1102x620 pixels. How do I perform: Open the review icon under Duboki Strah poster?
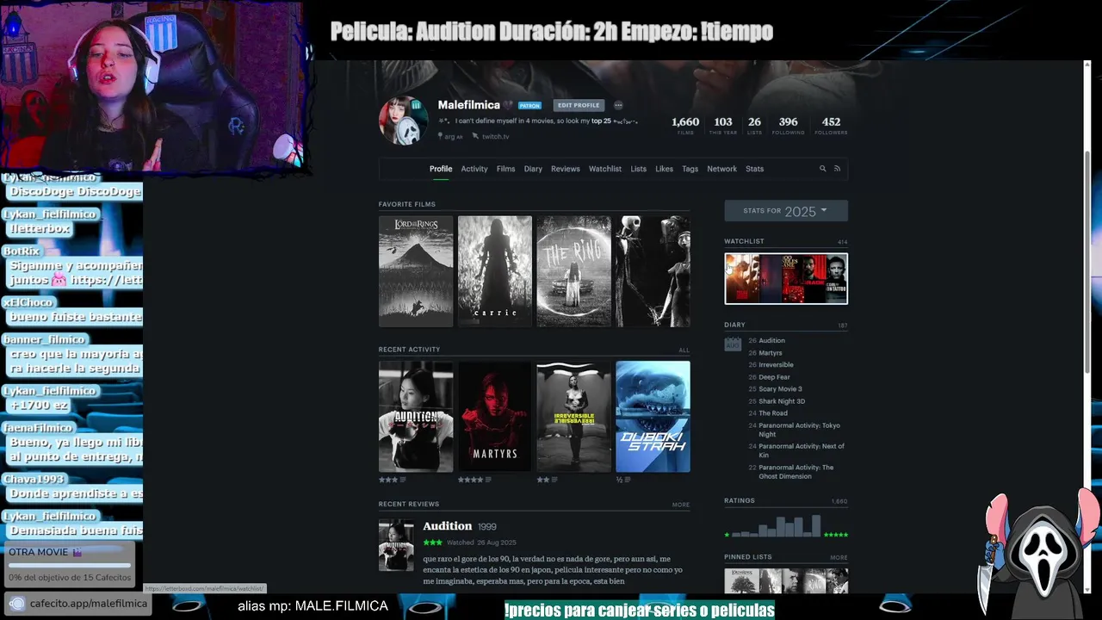click(x=626, y=480)
